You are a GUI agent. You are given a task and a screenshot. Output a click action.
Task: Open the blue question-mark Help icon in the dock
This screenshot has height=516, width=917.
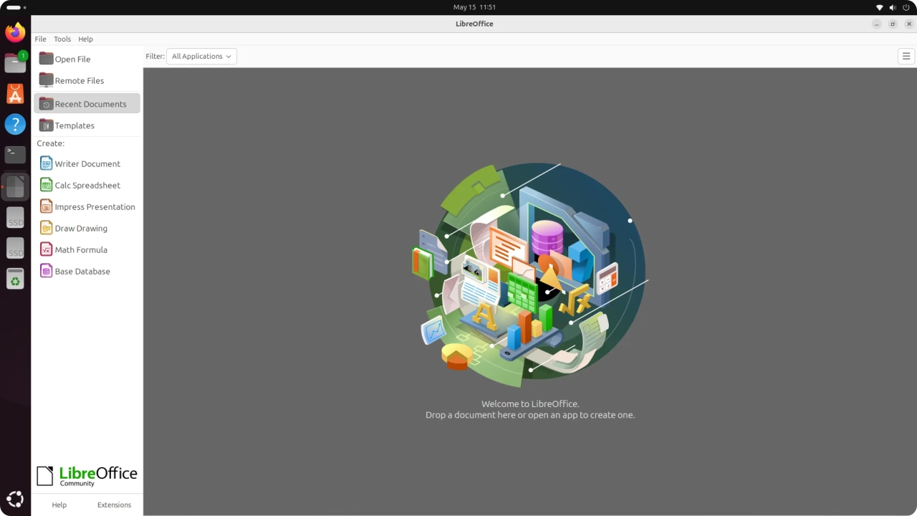(15, 125)
